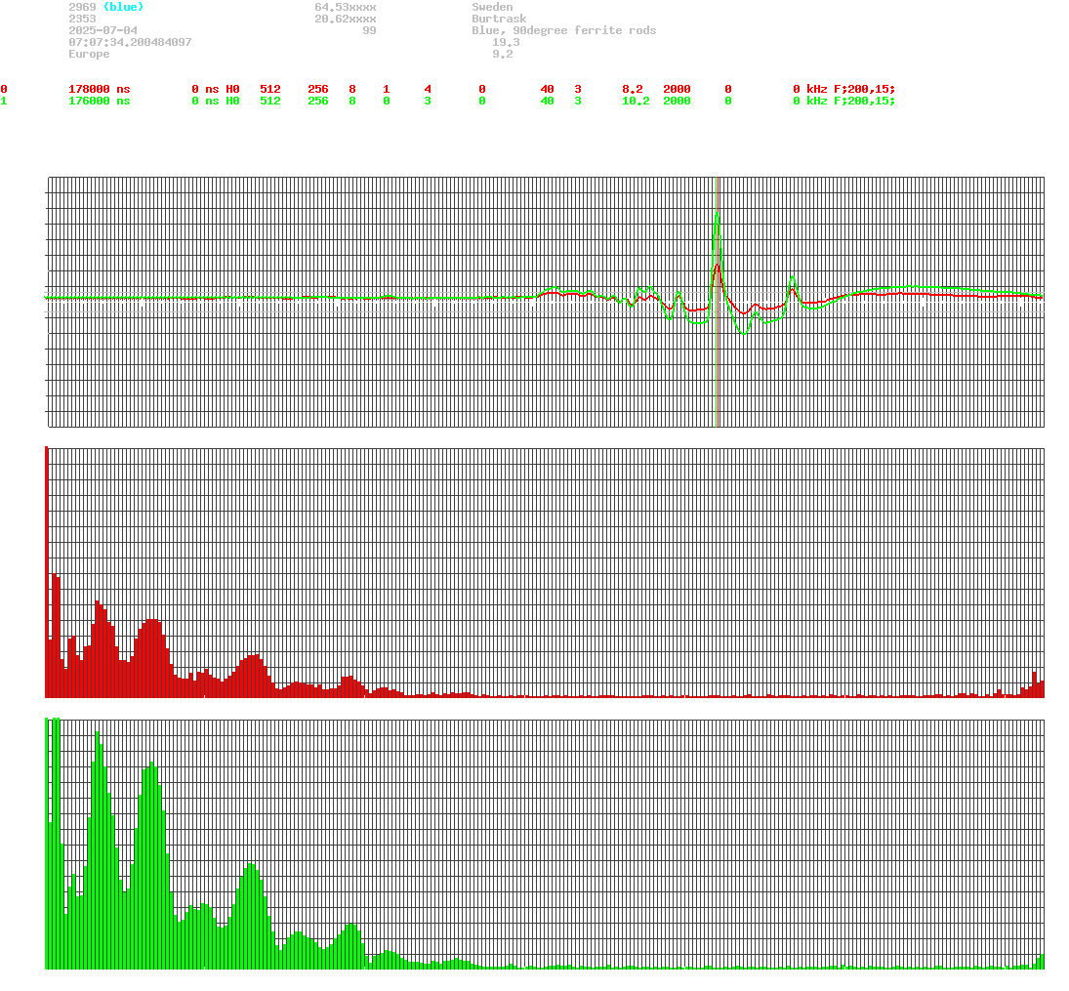Click the longitude 20.62xxxx
The width and height of the screenshot is (1069, 991).
[x=345, y=19]
